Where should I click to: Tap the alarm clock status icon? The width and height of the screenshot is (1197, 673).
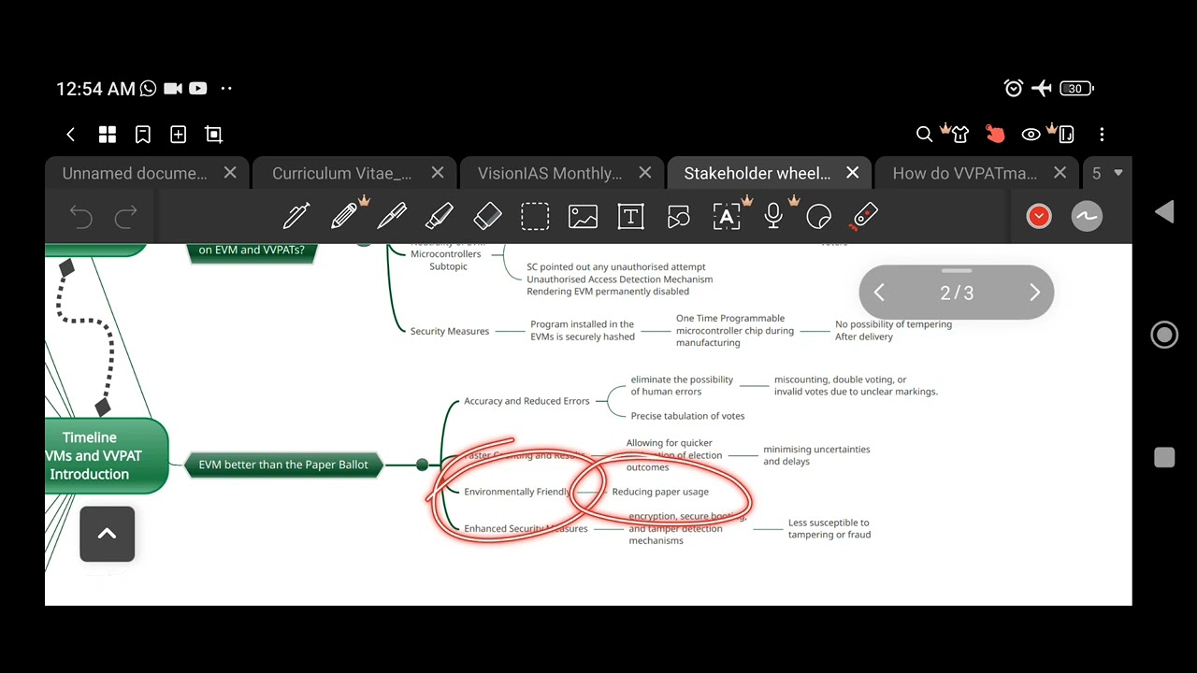coord(1013,89)
